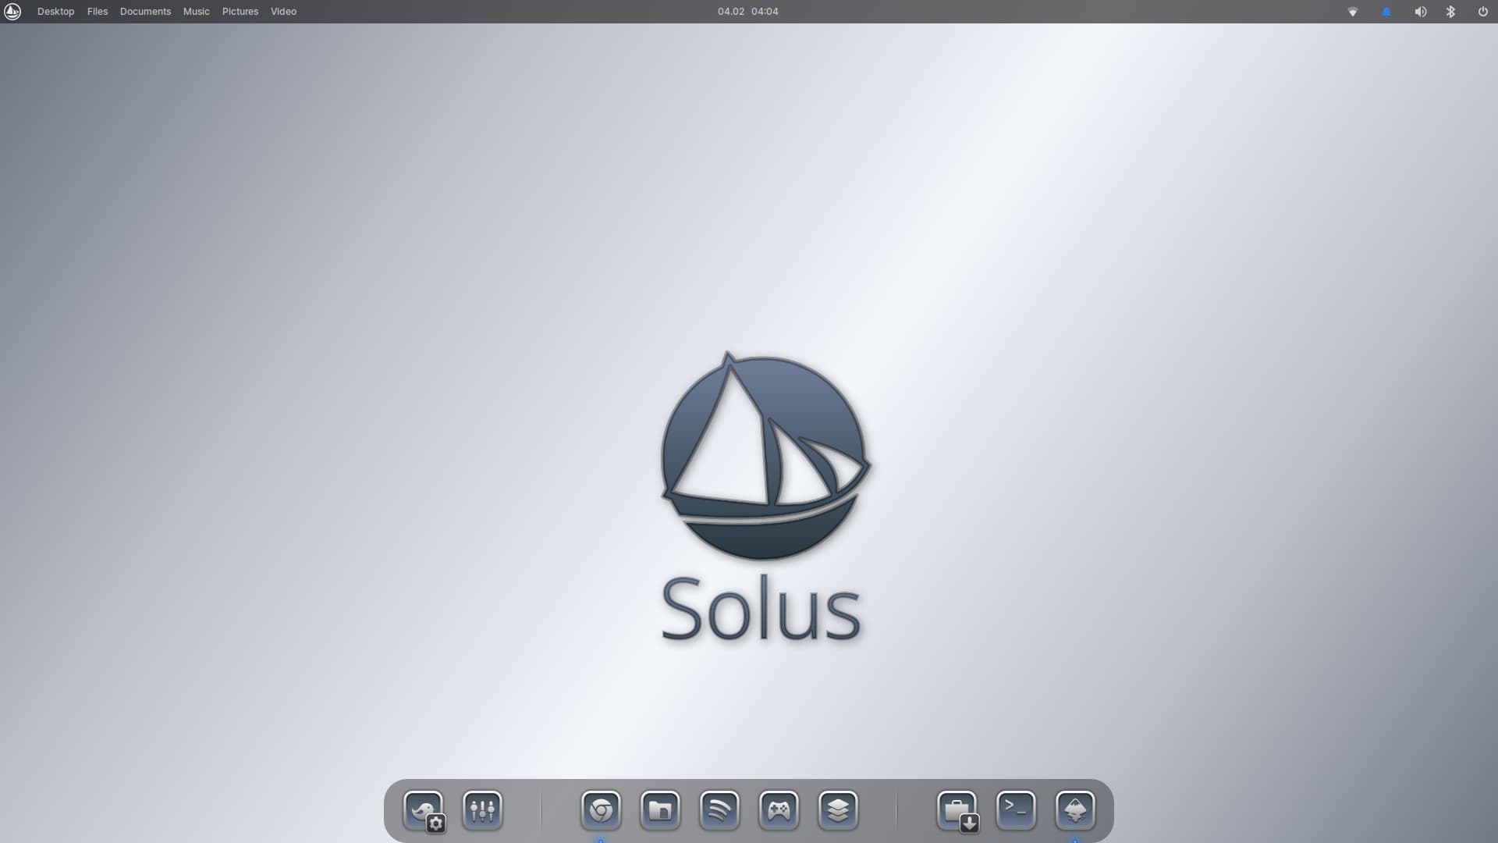
Task: Open the stacked layers dock icon
Action: coord(838,810)
